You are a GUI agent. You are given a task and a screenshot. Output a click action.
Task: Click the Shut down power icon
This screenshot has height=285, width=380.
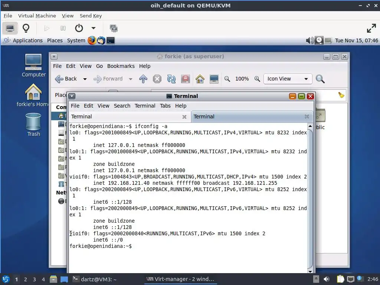tap(79, 28)
